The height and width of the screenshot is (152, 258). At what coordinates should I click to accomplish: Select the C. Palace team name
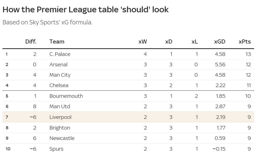[60, 54]
